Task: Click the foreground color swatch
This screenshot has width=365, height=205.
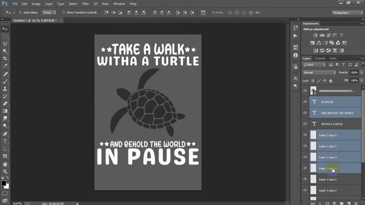Action: [x=3, y=183]
